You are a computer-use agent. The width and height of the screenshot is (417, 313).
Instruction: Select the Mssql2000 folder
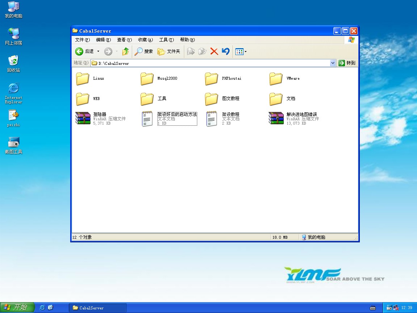point(147,79)
